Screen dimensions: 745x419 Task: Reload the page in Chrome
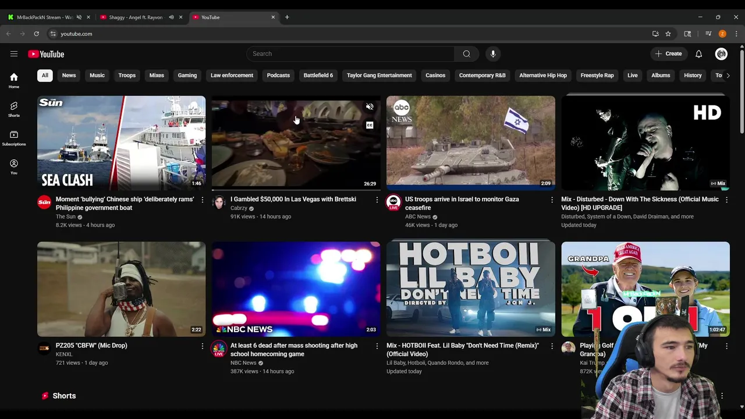click(36, 34)
